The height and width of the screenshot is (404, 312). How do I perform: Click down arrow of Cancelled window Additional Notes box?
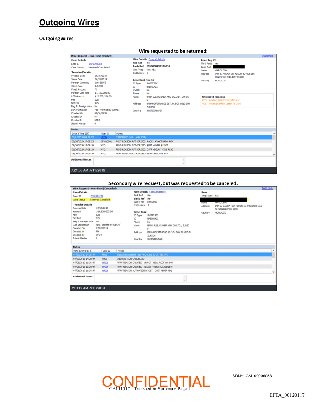184,281
